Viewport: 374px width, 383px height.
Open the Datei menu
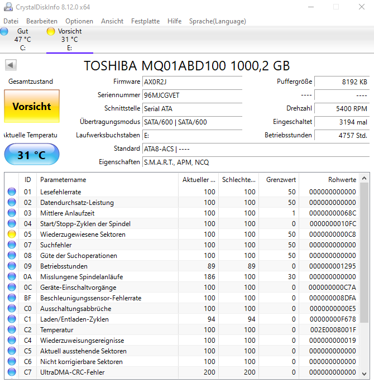(x=11, y=21)
